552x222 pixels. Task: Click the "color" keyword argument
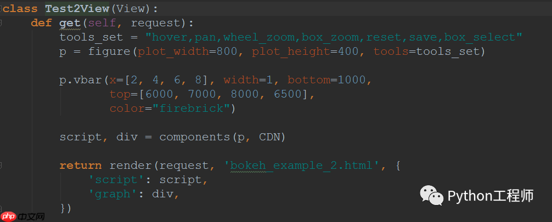click(x=127, y=109)
